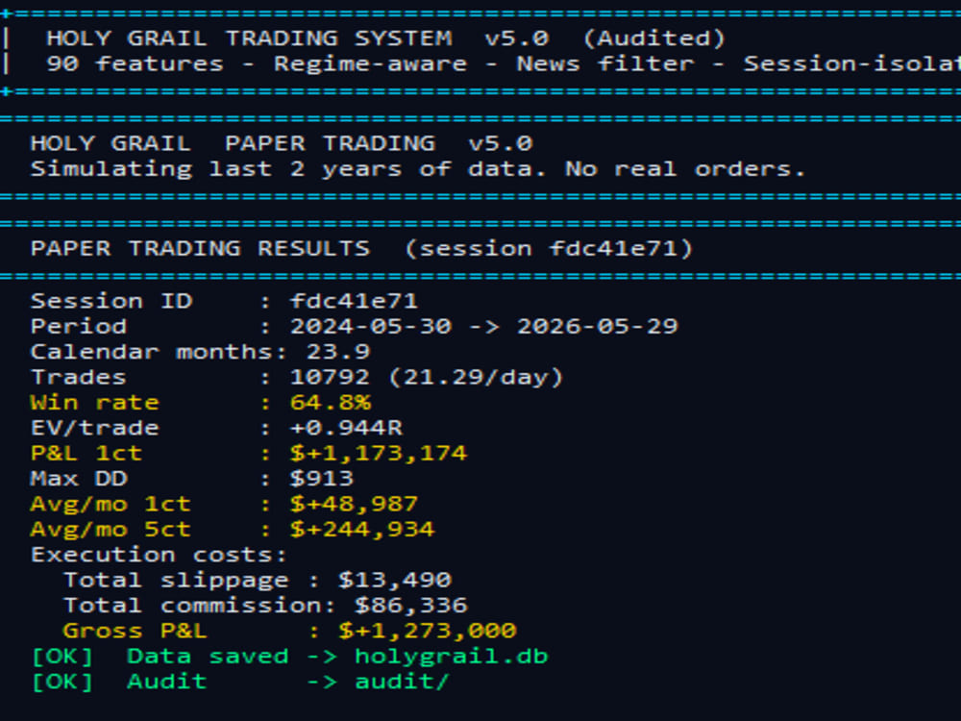Click the Max DD value $913
Viewport: 961px width, 721px height.
pyautogui.click(x=322, y=478)
